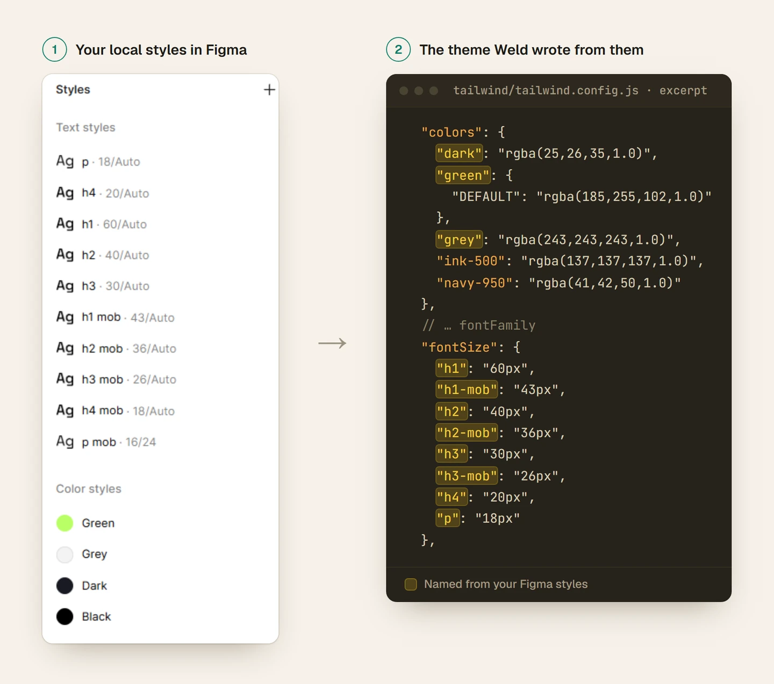
Task: Select the highlighted "grey" key
Action: (x=459, y=240)
